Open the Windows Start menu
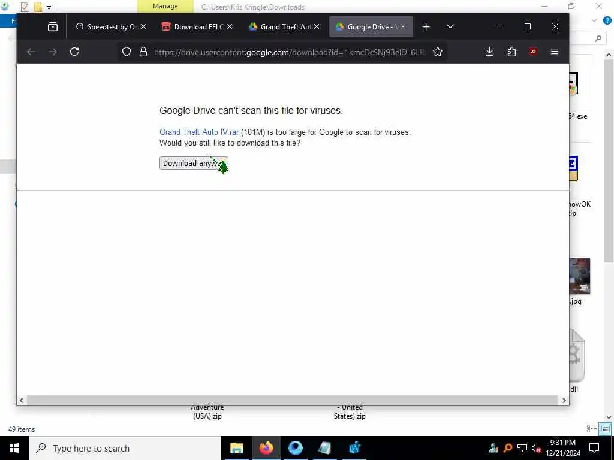Image resolution: width=614 pixels, height=460 pixels. click(x=14, y=448)
